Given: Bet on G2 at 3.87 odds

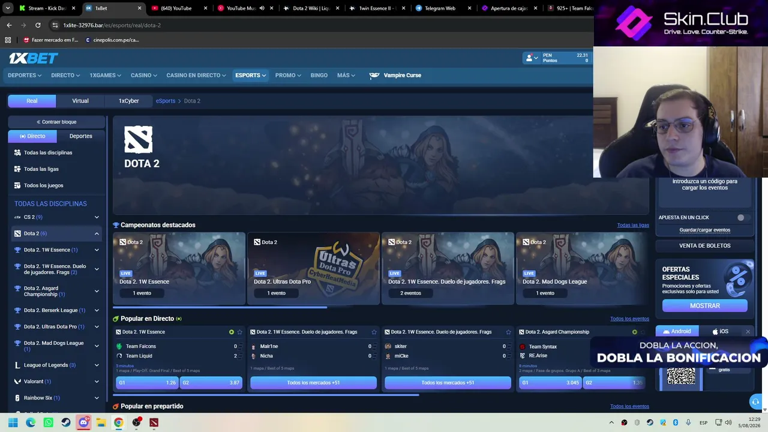Looking at the screenshot, I should point(211,383).
